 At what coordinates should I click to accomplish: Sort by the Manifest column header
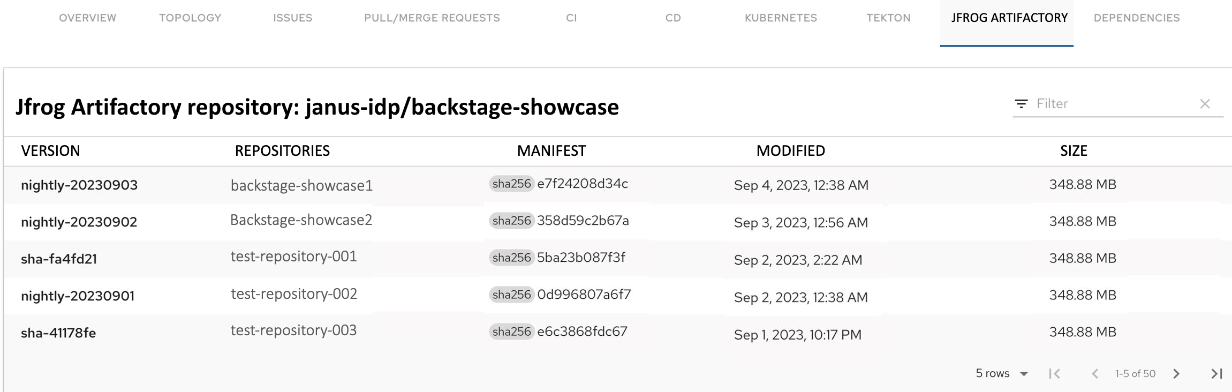[x=551, y=151]
